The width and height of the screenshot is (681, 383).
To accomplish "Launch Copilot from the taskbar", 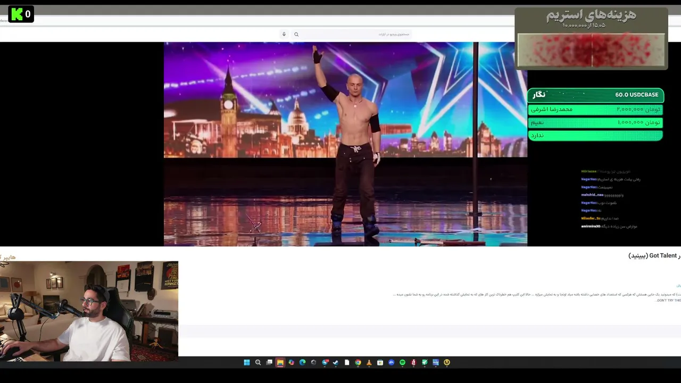I will (292, 363).
